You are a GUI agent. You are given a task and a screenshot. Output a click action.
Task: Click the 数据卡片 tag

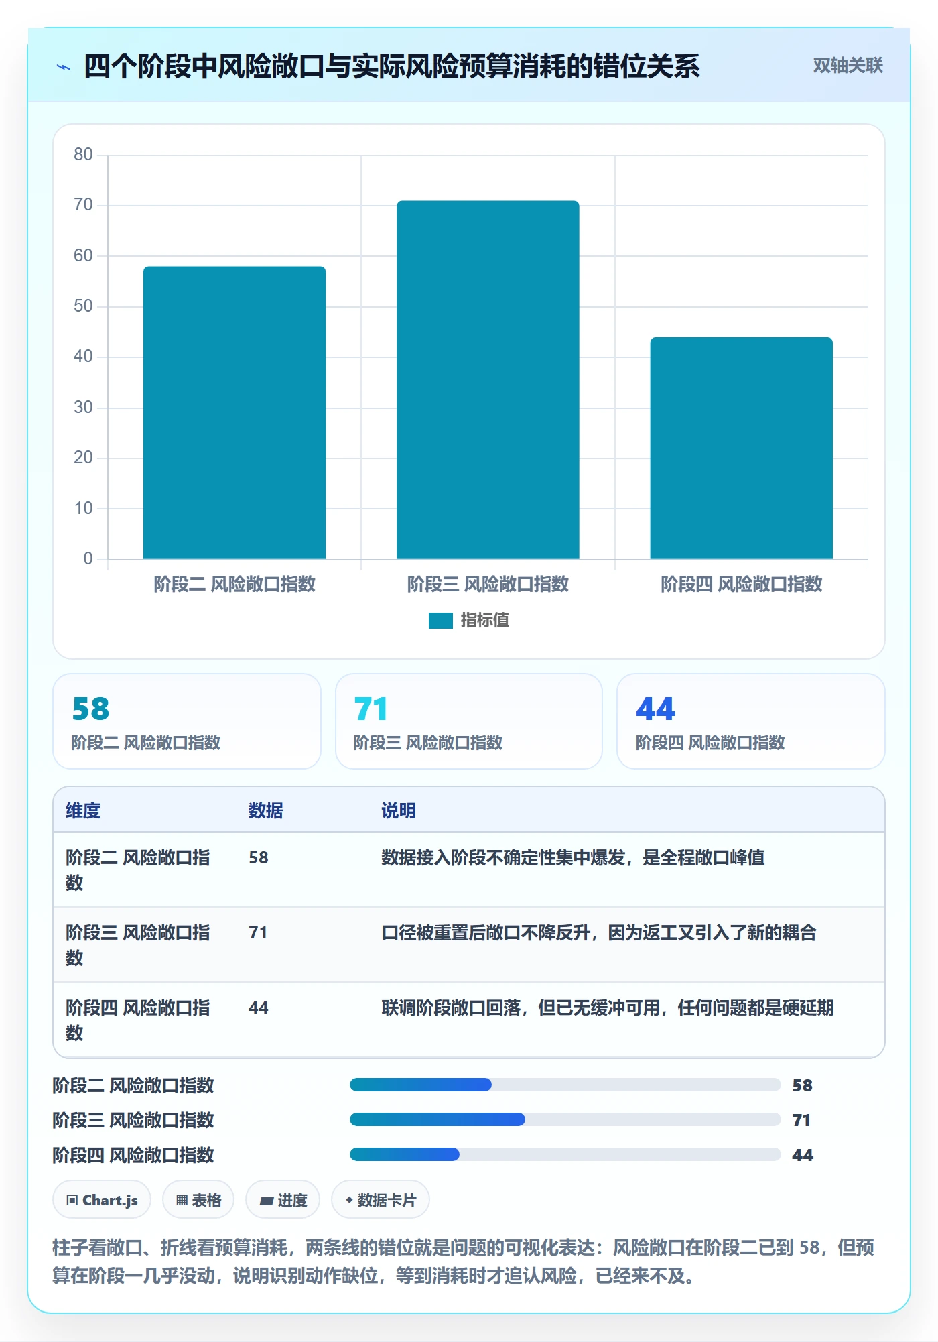pyautogui.click(x=381, y=1200)
